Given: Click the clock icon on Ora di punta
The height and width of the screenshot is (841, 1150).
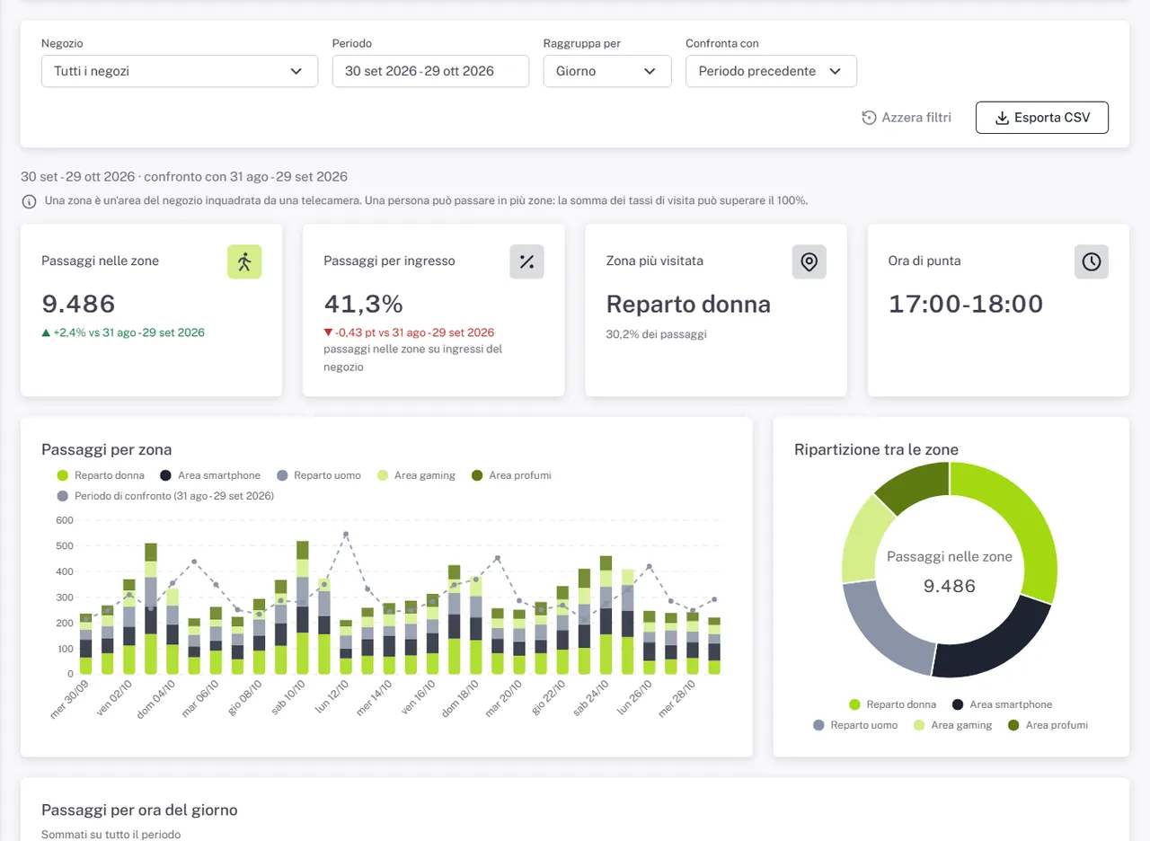Looking at the screenshot, I should coord(1091,261).
